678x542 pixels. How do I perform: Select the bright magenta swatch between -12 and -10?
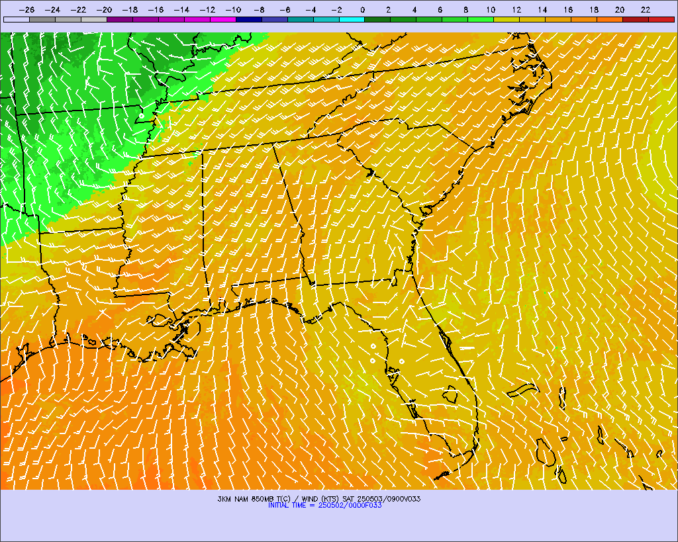223,19
